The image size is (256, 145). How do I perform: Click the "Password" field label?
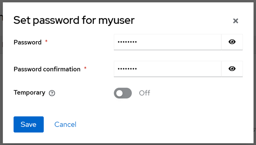click(28, 42)
